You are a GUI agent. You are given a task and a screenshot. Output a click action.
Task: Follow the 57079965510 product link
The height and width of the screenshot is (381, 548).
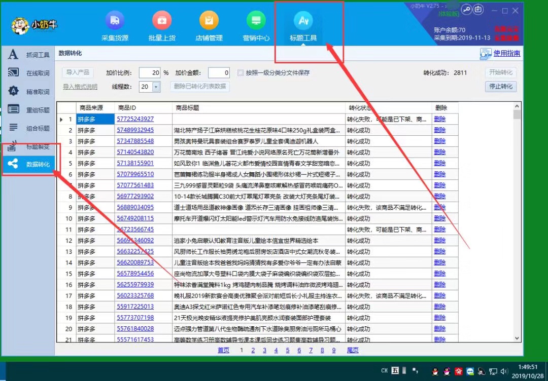tap(135, 174)
